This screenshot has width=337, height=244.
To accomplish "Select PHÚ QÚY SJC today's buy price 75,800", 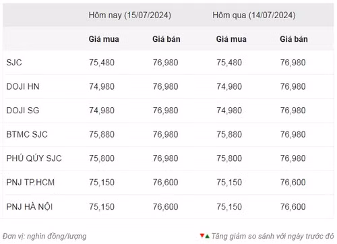I will point(102,158).
